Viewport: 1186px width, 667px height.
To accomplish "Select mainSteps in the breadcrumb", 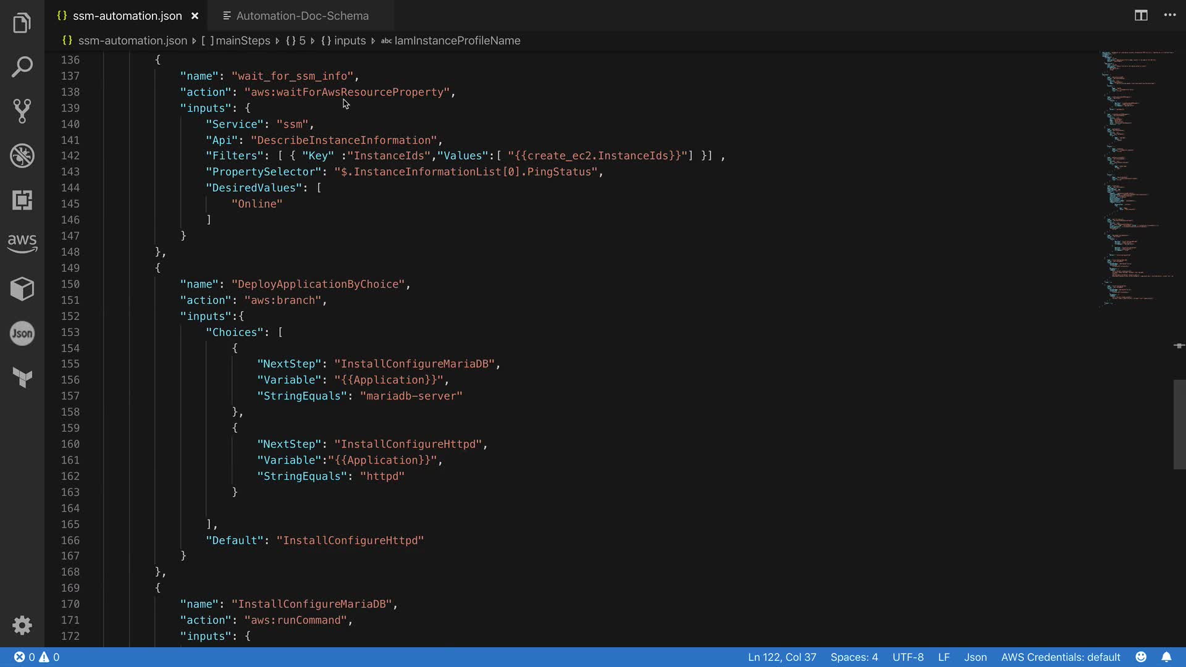I will (x=243, y=41).
